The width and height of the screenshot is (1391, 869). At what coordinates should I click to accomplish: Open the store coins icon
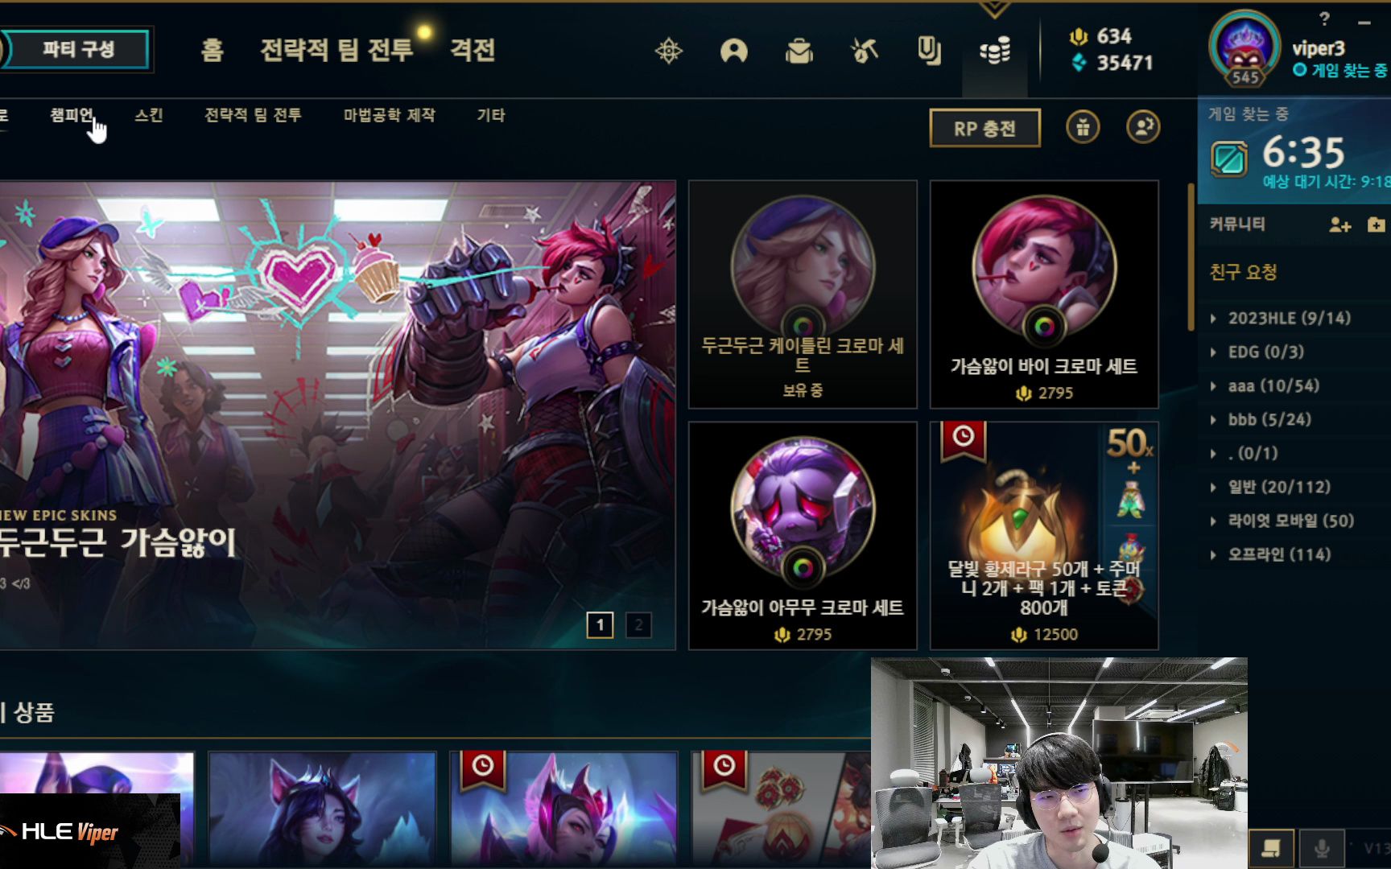[995, 51]
